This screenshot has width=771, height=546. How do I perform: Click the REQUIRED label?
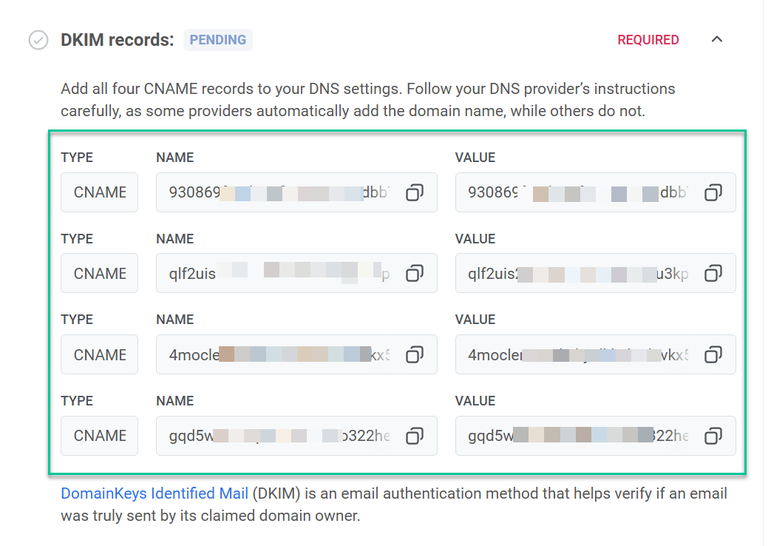648,40
